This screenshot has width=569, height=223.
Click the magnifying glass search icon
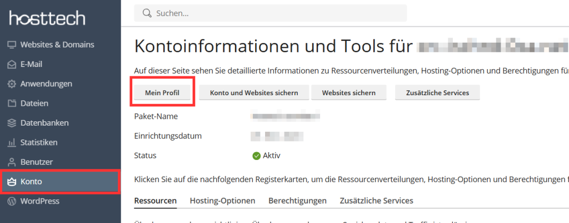click(x=147, y=13)
